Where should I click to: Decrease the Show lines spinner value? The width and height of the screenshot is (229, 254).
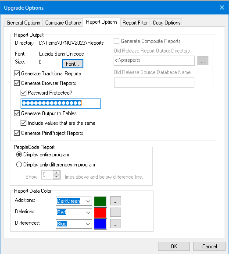point(57,177)
